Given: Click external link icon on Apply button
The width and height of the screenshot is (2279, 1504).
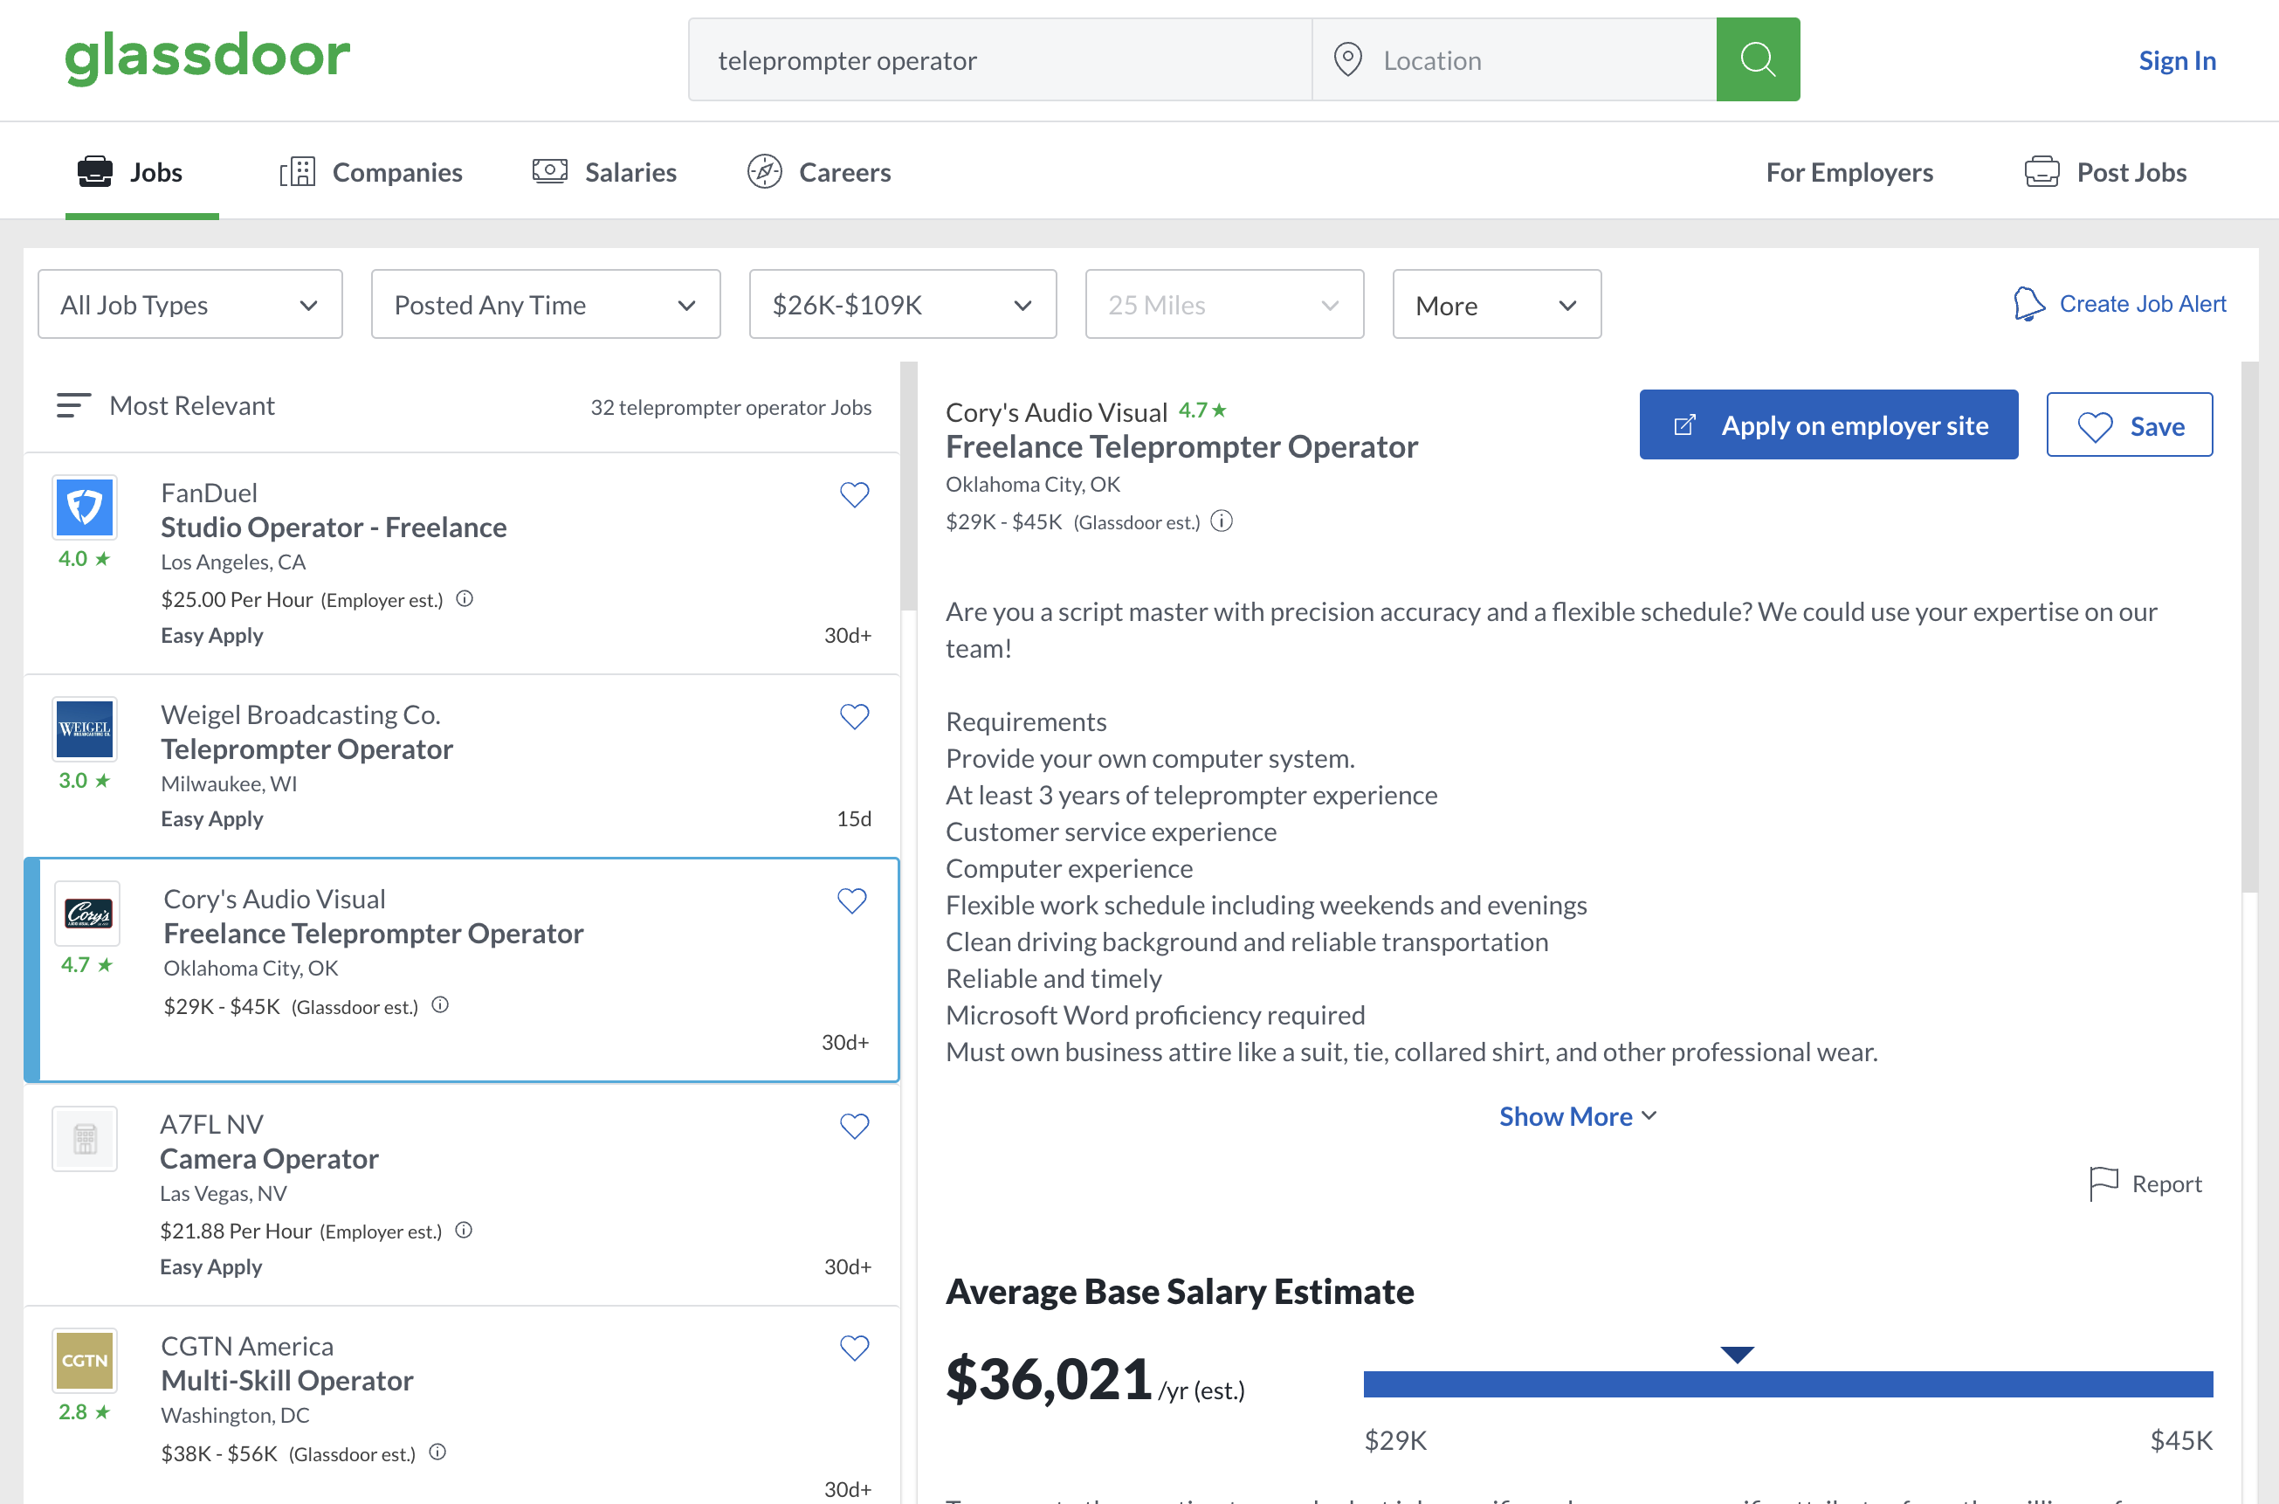Looking at the screenshot, I should coord(1684,425).
